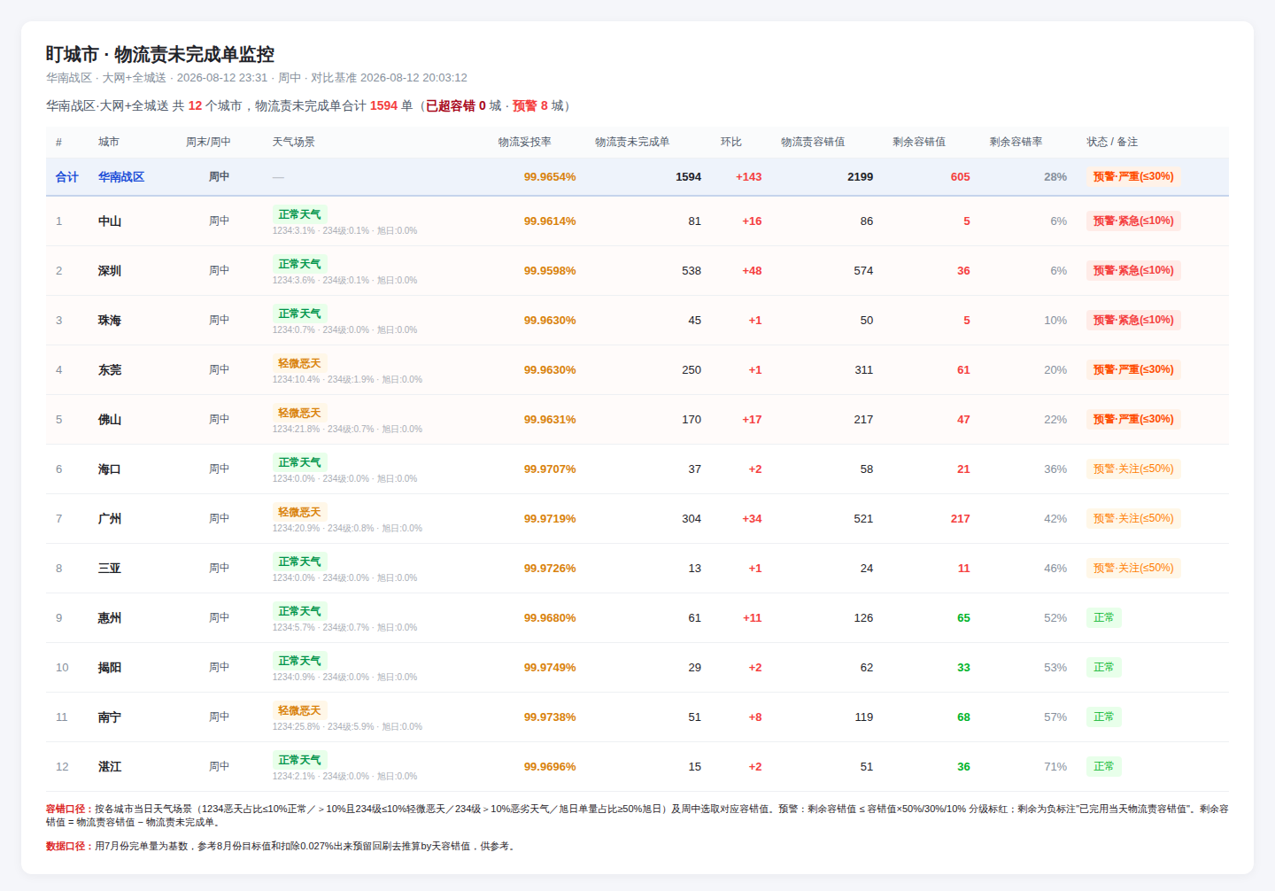Click city name 深圳
Viewport: 1275px width, 891px height.
coord(110,271)
